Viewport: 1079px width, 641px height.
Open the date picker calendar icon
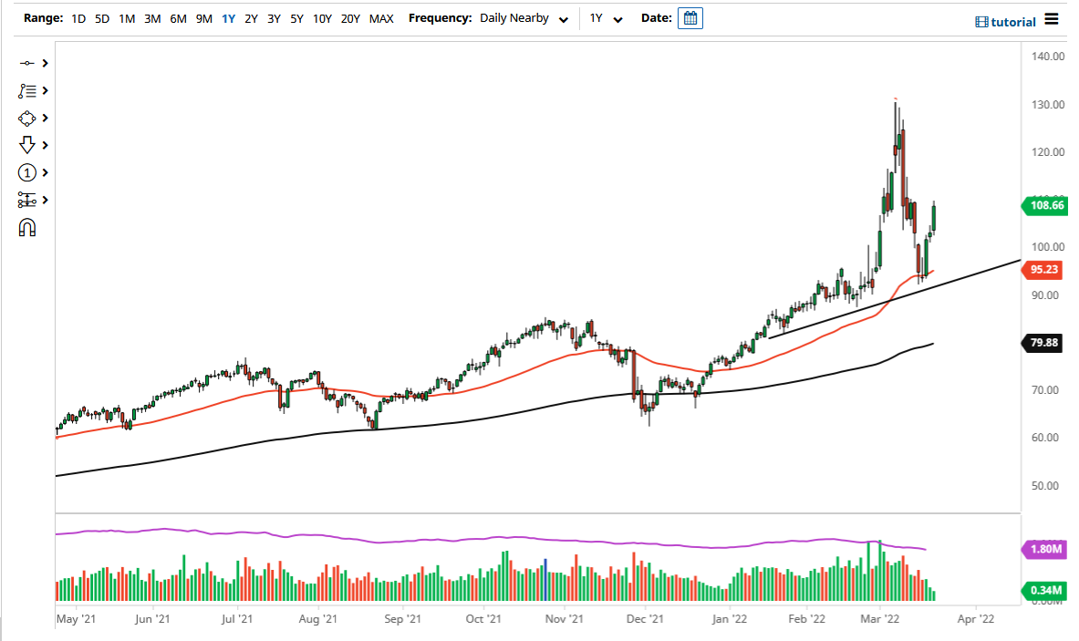point(690,17)
